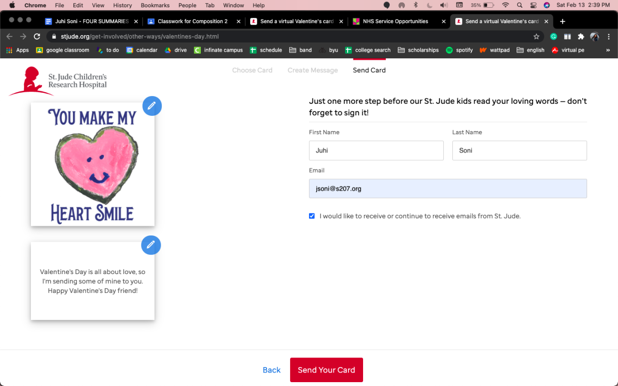Expand the english bookmarks folder
Viewport: 618px width, 386px height.
click(x=530, y=50)
